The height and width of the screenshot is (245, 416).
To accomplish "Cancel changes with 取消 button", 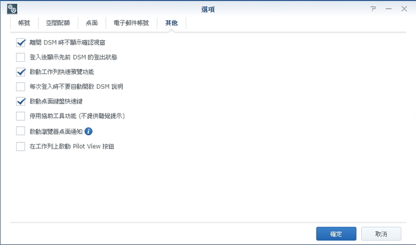I will pos(381,234).
